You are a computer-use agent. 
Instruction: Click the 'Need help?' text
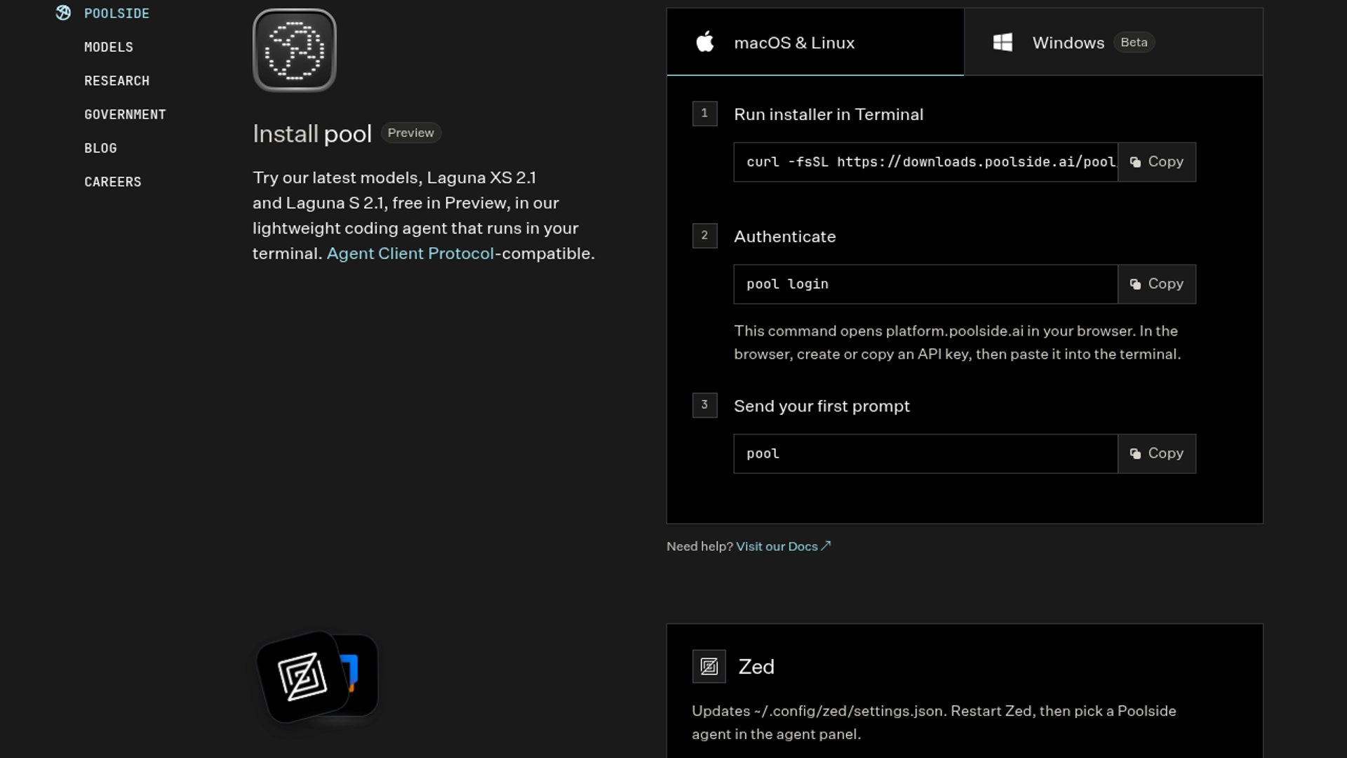coord(699,546)
